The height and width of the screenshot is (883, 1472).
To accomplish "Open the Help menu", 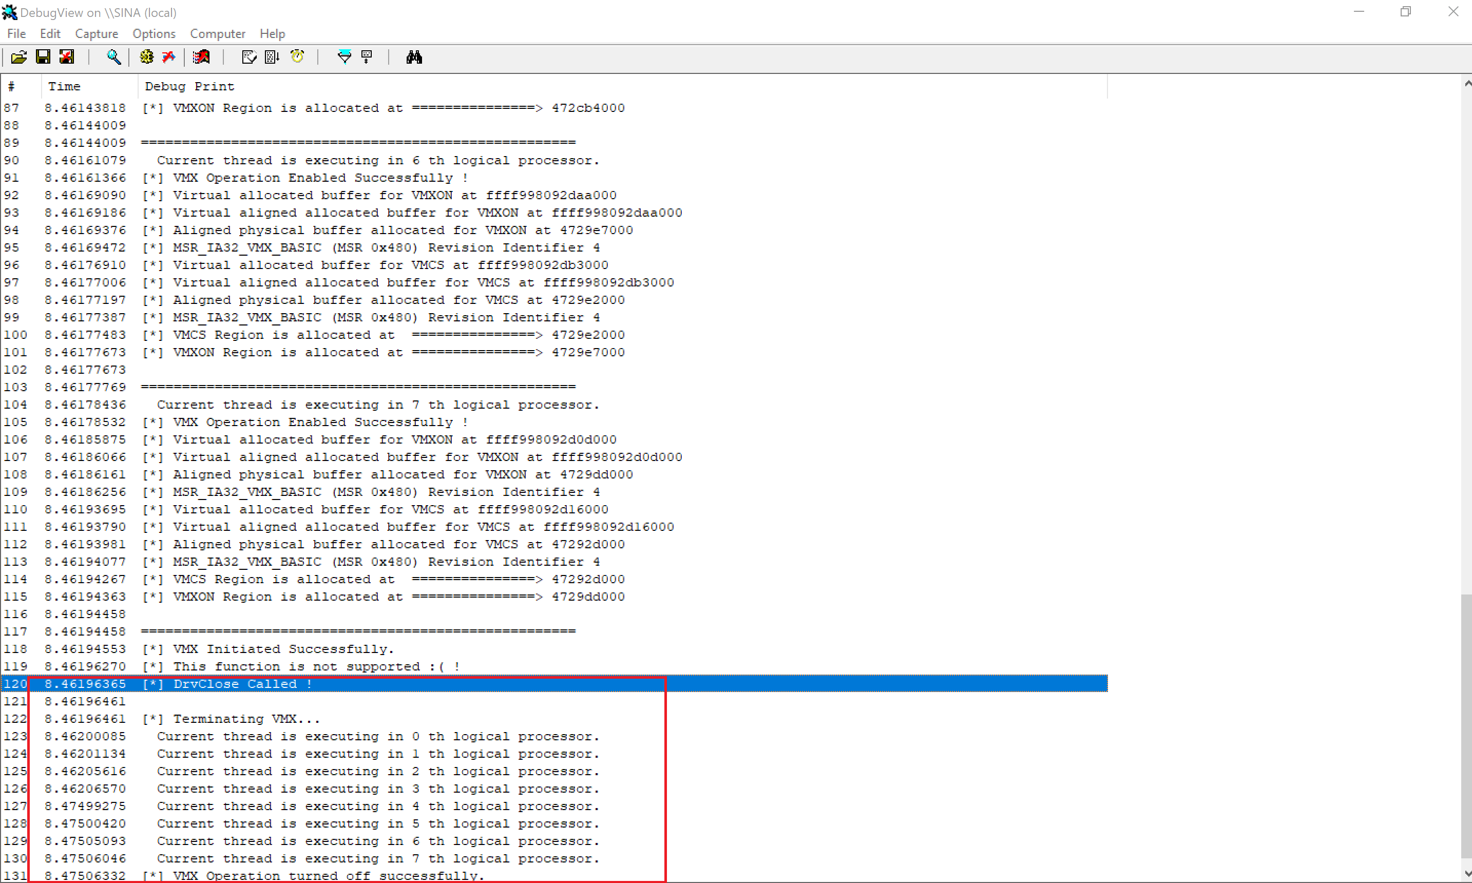I will pyautogui.click(x=273, y=34).
